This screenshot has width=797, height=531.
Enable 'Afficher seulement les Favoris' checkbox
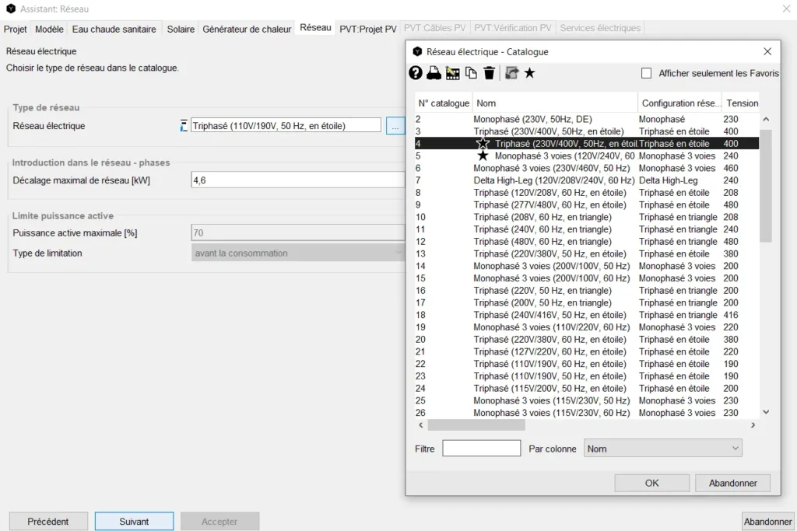(x=646, y=73)
